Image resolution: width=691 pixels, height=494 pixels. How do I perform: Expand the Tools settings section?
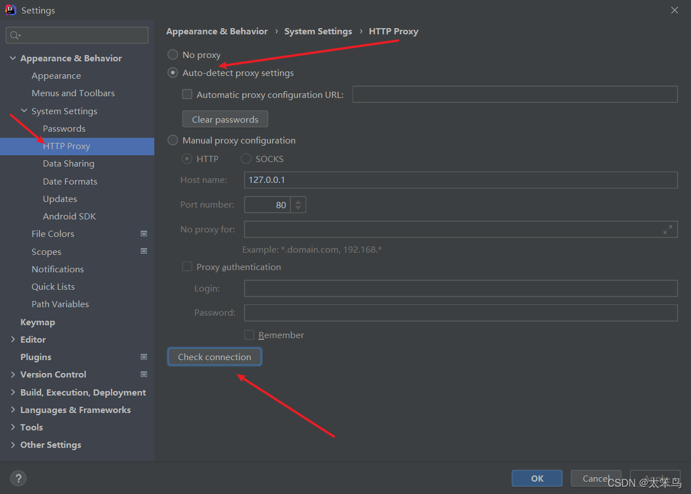point(13,427)
